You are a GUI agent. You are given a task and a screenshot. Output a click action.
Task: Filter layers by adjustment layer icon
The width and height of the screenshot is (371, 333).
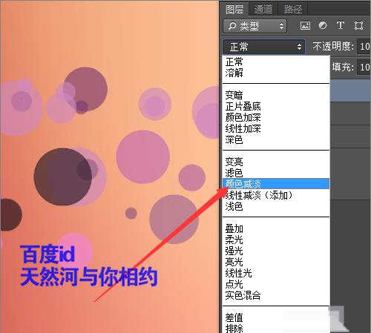(x=323, y=25)
